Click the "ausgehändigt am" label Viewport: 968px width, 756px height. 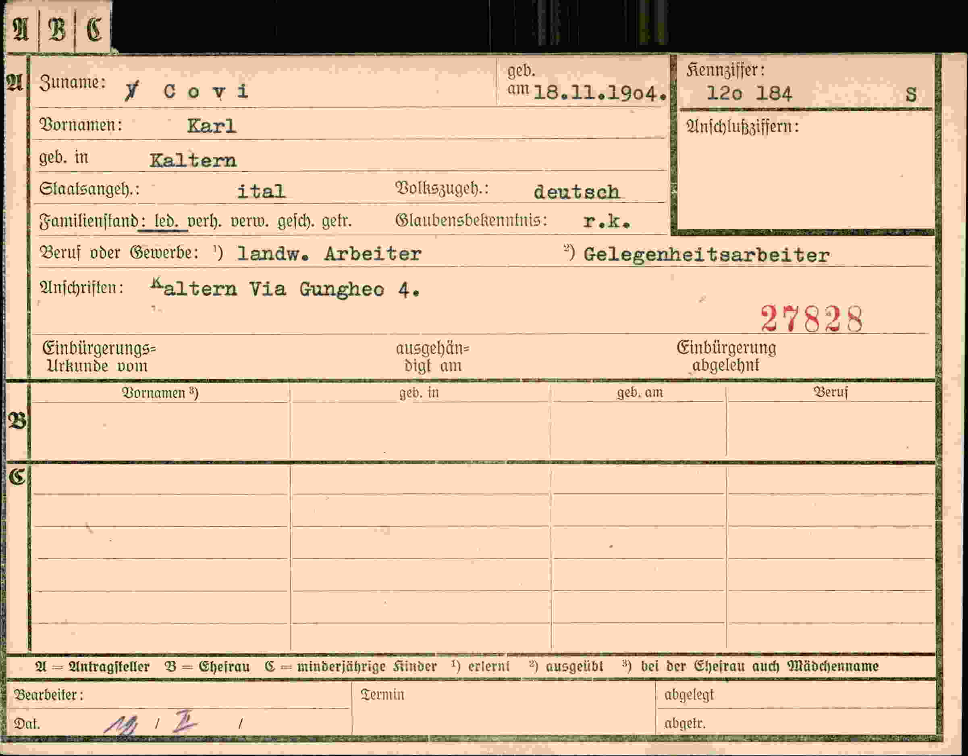click(x=432, y=357)
